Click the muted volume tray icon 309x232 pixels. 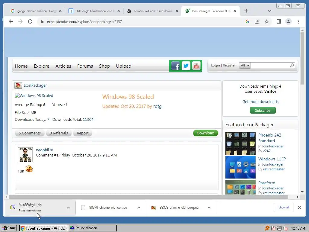[285, 228]
